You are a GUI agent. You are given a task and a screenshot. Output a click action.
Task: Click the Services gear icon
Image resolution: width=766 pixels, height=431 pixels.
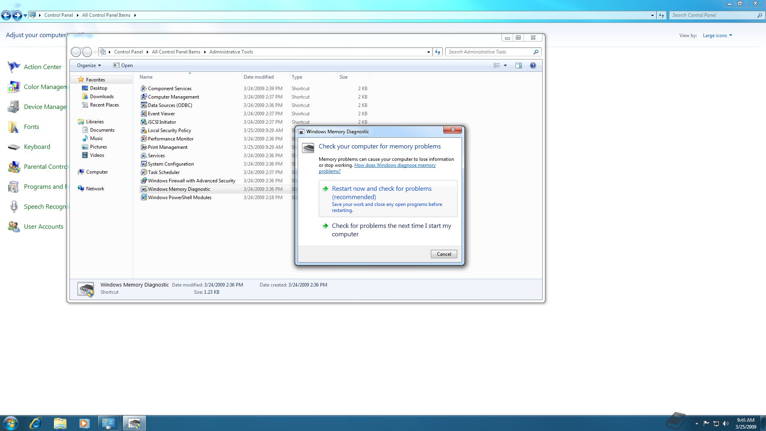click(x=144, y=156)
